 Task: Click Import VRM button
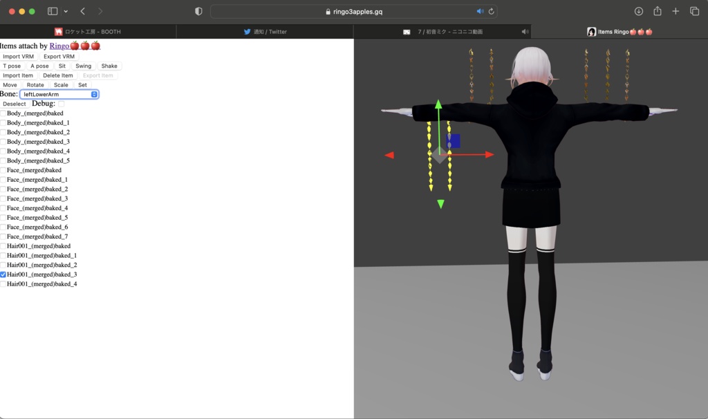tap(19, 57)
